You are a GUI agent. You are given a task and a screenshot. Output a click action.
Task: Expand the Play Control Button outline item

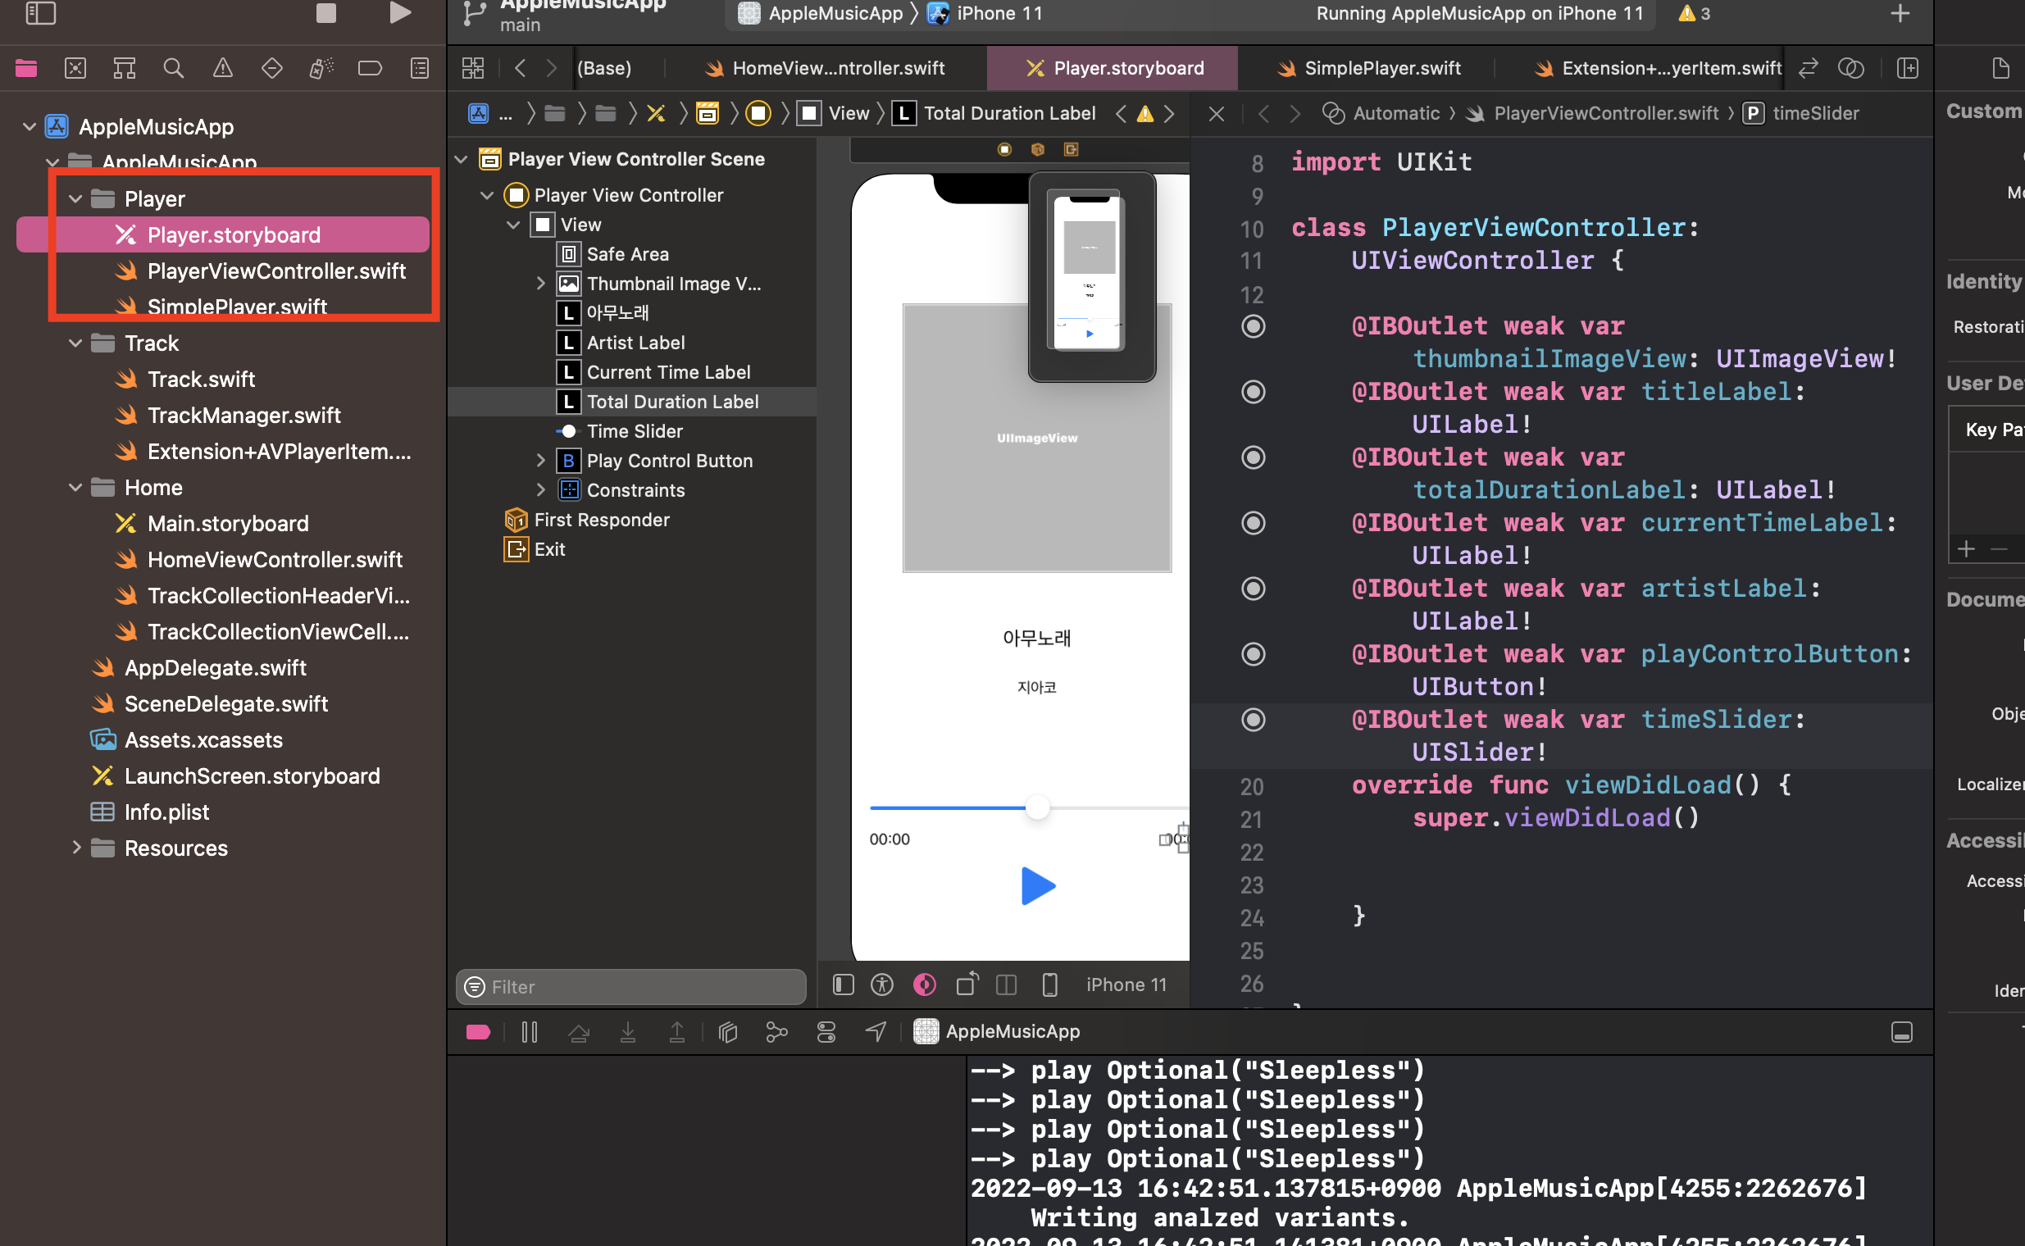pos(540,461)
